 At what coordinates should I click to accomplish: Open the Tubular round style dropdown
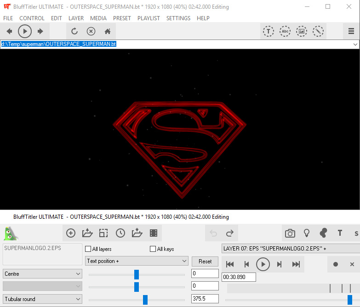42,299
